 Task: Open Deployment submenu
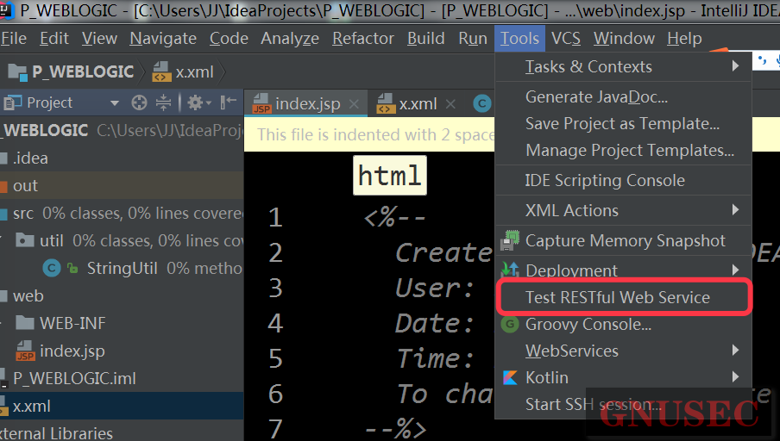coord(623,270)
